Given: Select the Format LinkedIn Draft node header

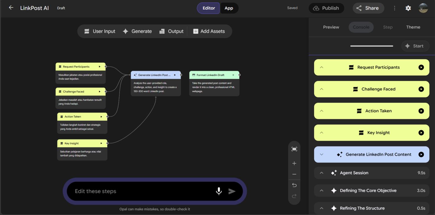Looking at the screenshot, I should tap(214, 75).
